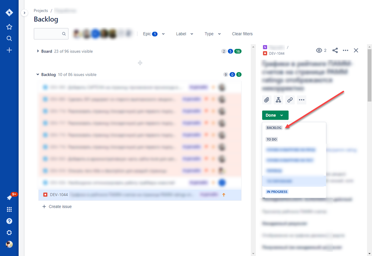Click the plus create icon in sidebar
The image size is (372, 256).
[9, 50]
